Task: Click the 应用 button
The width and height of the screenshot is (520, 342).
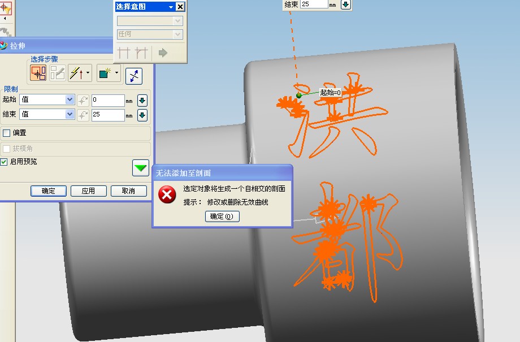Action: point(89,191)
